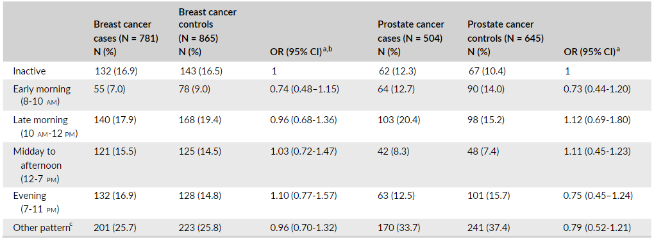Select cell value 103 (20.4)
654x240 pixels.
pyautogui.click(x=399, y=120)
